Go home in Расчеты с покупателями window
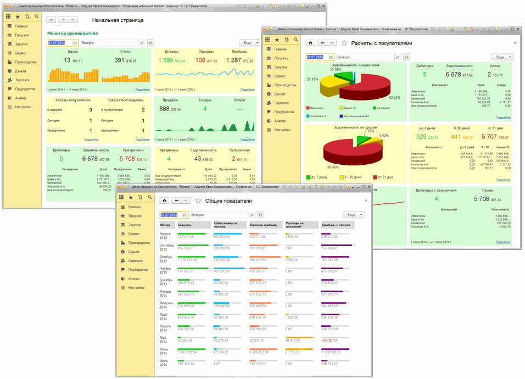 point(310,43)
